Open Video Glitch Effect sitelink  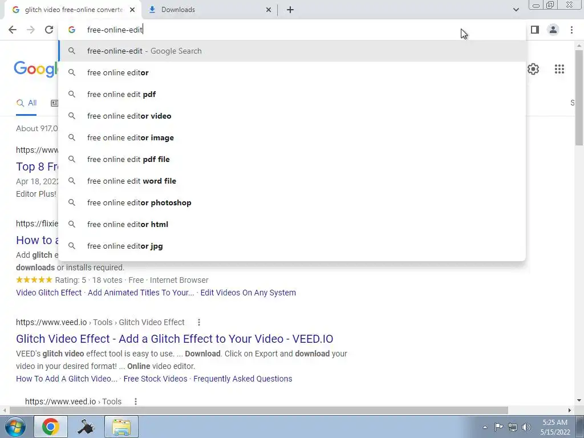pos(49,293)
